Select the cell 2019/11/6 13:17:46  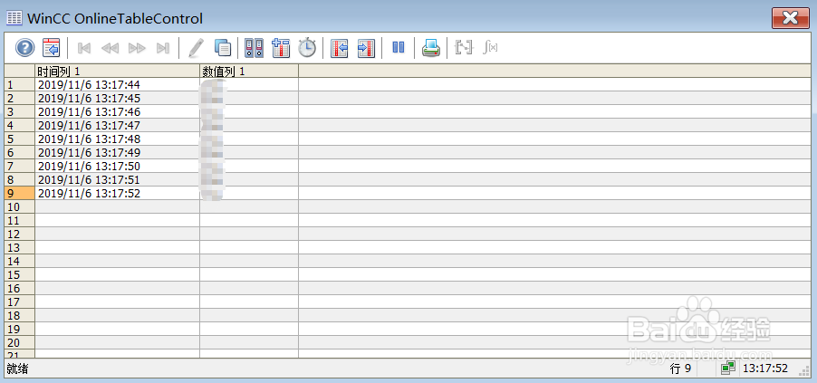[117, 111]
